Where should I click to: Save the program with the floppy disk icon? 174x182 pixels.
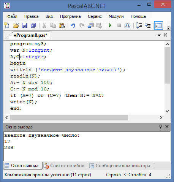click(25, 25)
